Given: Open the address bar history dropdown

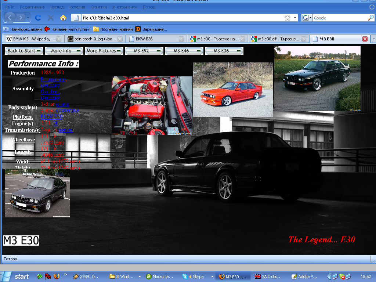Looking at the screenshot, I should 295,18.
